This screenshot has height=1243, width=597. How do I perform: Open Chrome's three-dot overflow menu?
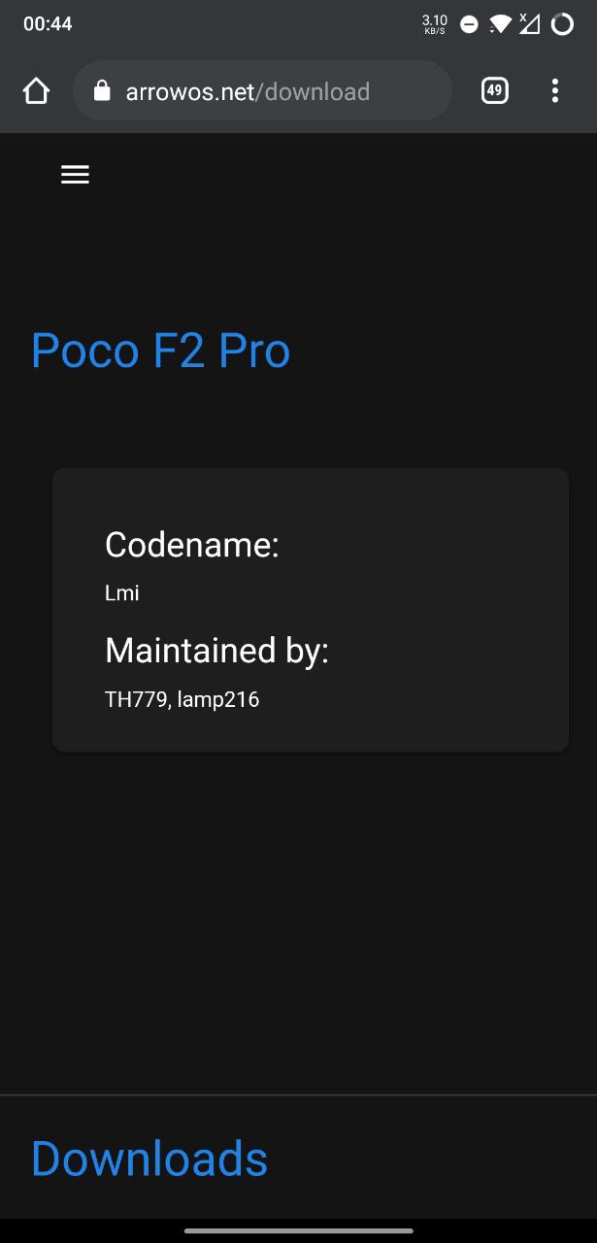(555, 91)
